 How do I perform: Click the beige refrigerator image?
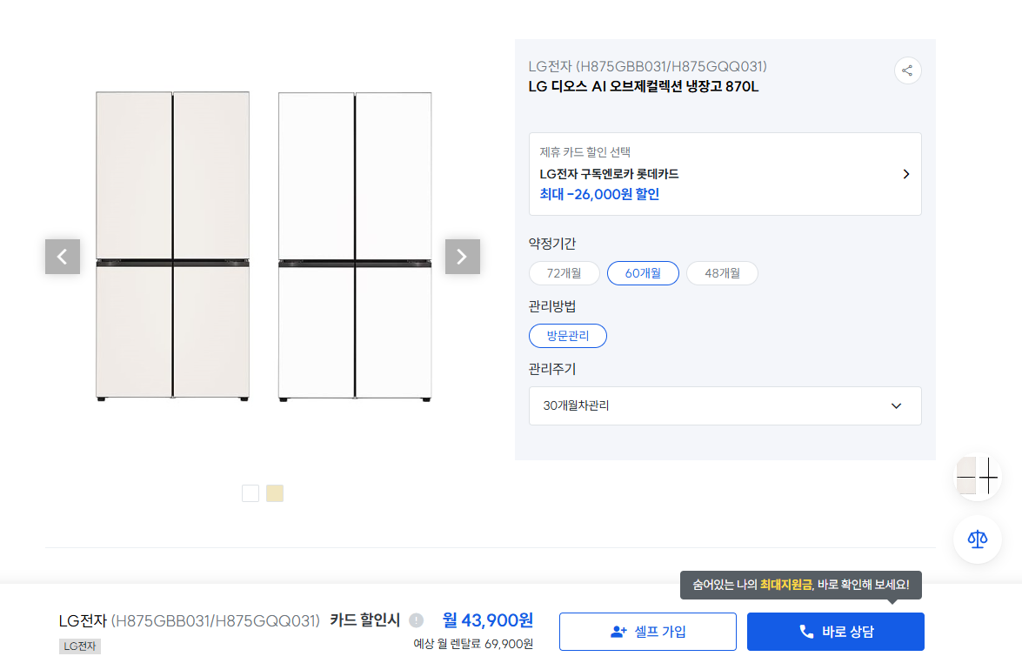pos(172,246)
